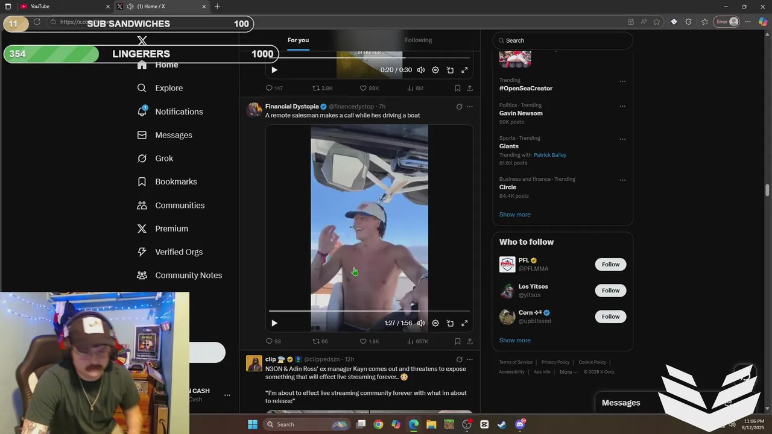Fullscreen the top 0:30 video

coord(464,70)
